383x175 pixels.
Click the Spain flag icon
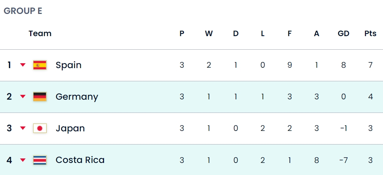(x=40, y=65)
